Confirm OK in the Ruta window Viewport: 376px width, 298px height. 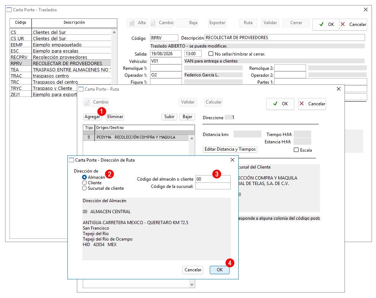(x=280, y=104)
